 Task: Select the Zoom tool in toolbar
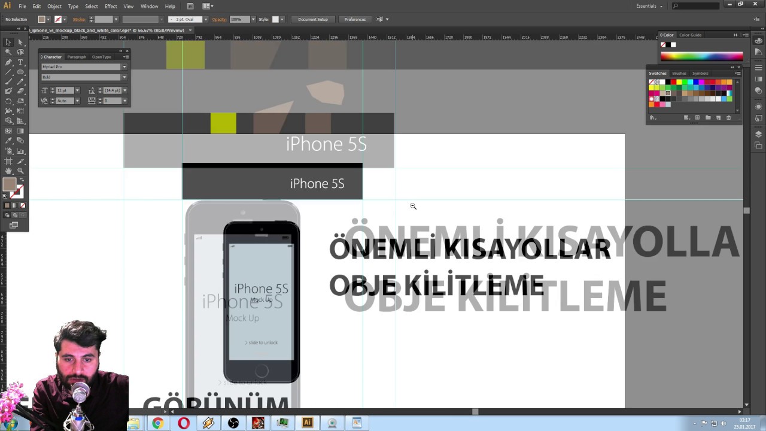(20, 171)
